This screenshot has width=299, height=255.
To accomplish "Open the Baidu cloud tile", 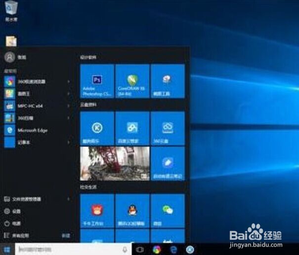I will 132,128.
